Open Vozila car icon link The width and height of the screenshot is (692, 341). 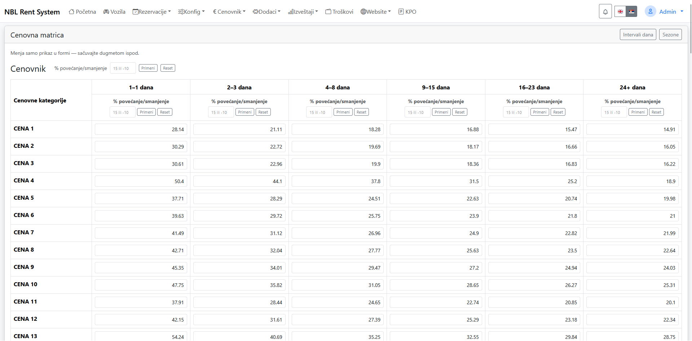106,12
